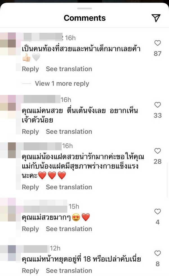
Task: Tap the heart on the comment with 33 likes
Action: tap(158, 105)
